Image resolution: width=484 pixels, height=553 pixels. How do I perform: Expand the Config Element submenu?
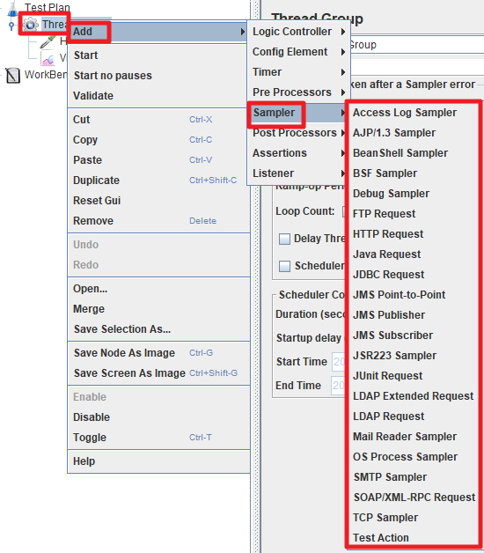299,52
